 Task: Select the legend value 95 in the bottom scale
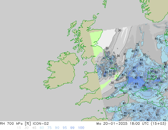coord(65,128)
